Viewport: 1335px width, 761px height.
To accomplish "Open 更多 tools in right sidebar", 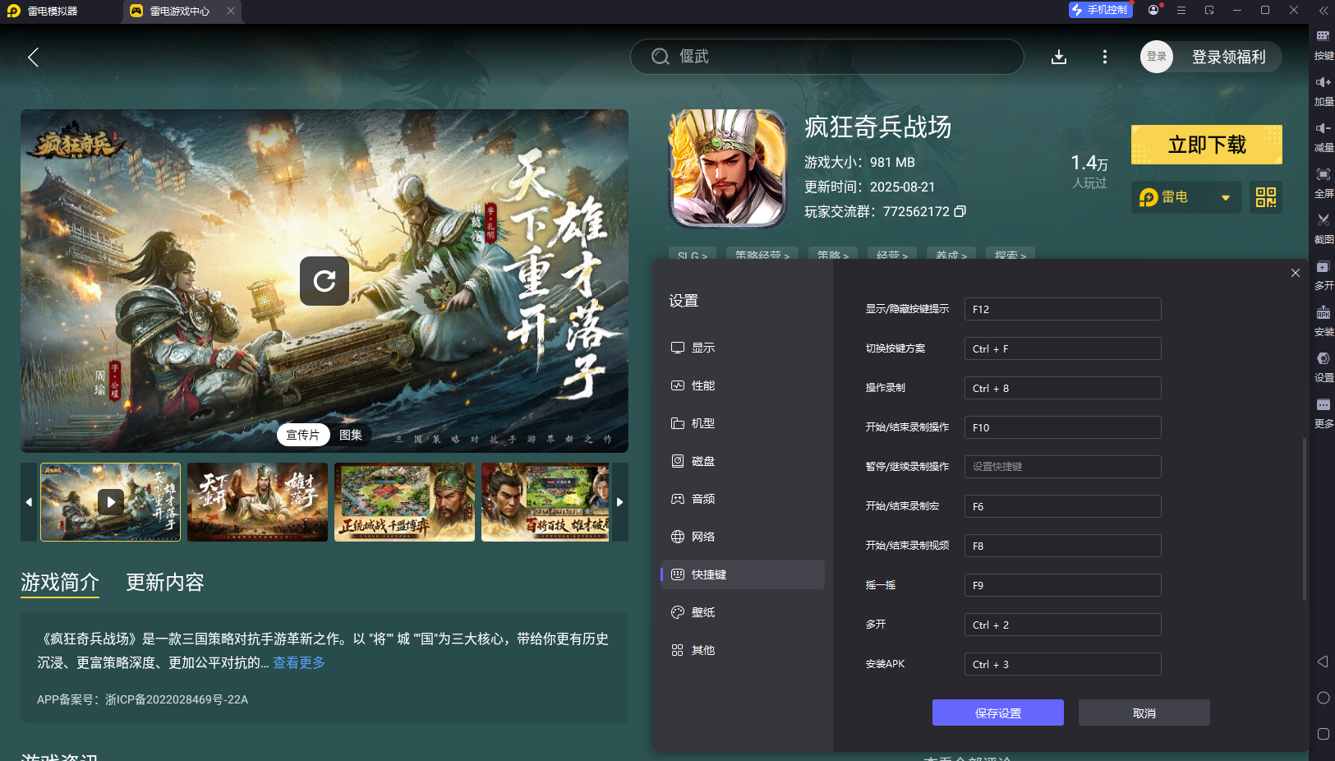I will [1323, 413].
